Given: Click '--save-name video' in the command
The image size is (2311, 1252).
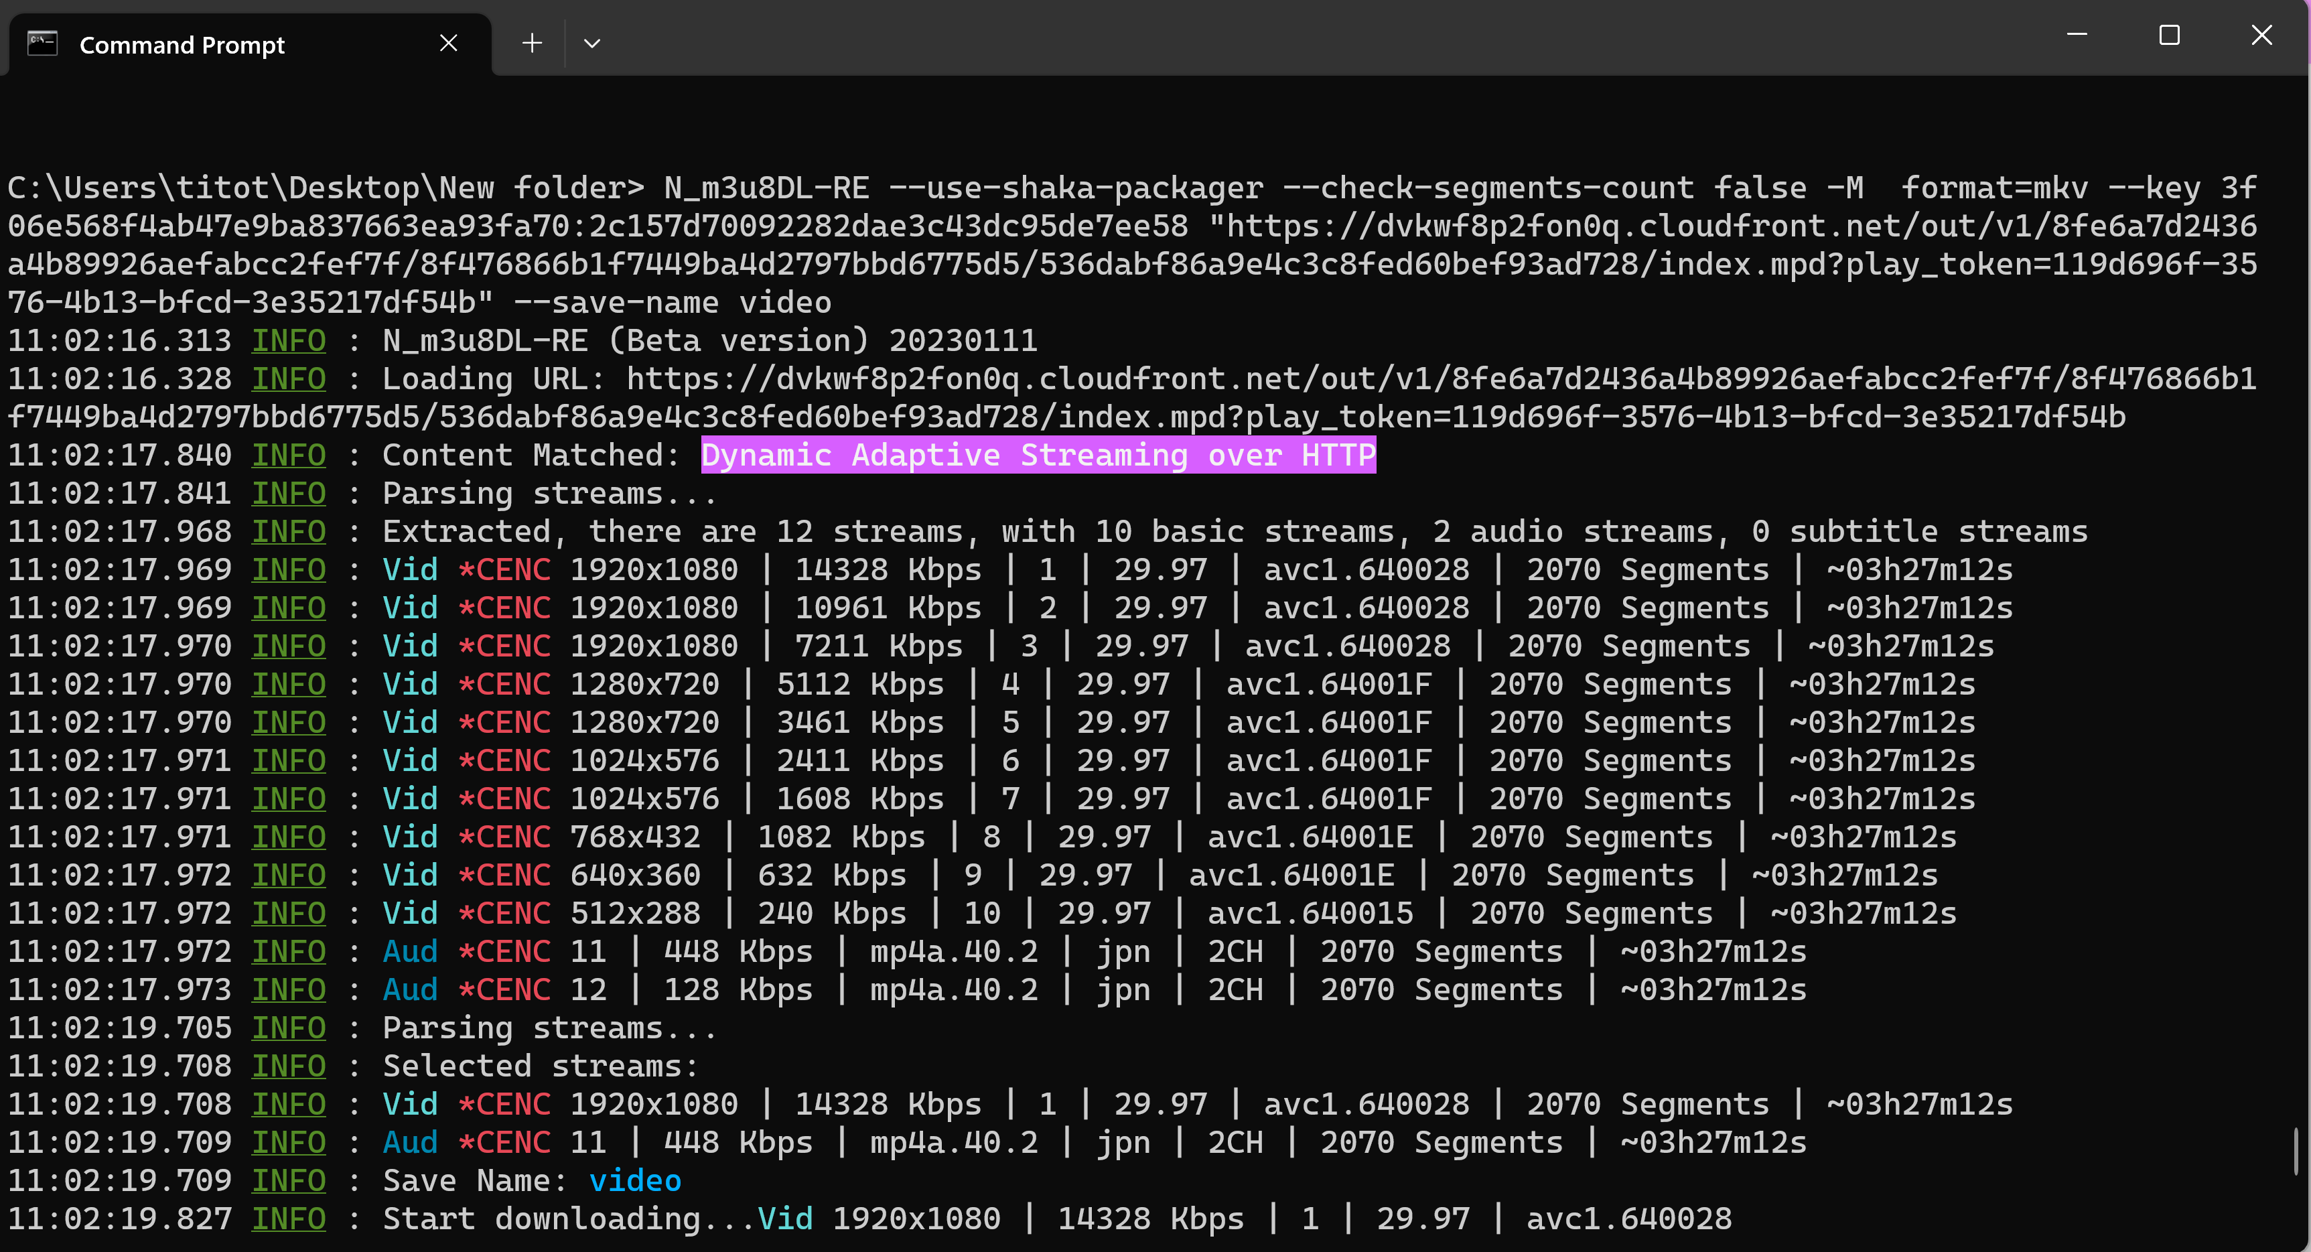Looking at the screenshot, I should [673, 303].
